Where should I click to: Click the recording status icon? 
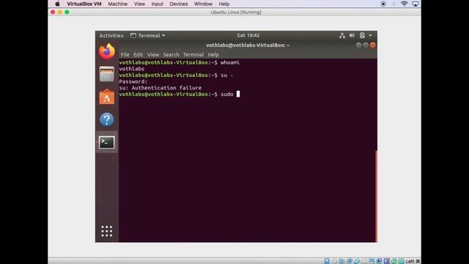click(379, 261)
